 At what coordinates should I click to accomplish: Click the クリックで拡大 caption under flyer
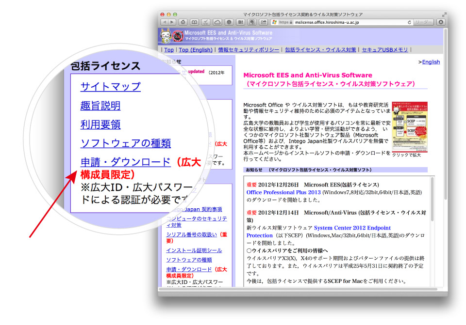[x=406, y=155]
